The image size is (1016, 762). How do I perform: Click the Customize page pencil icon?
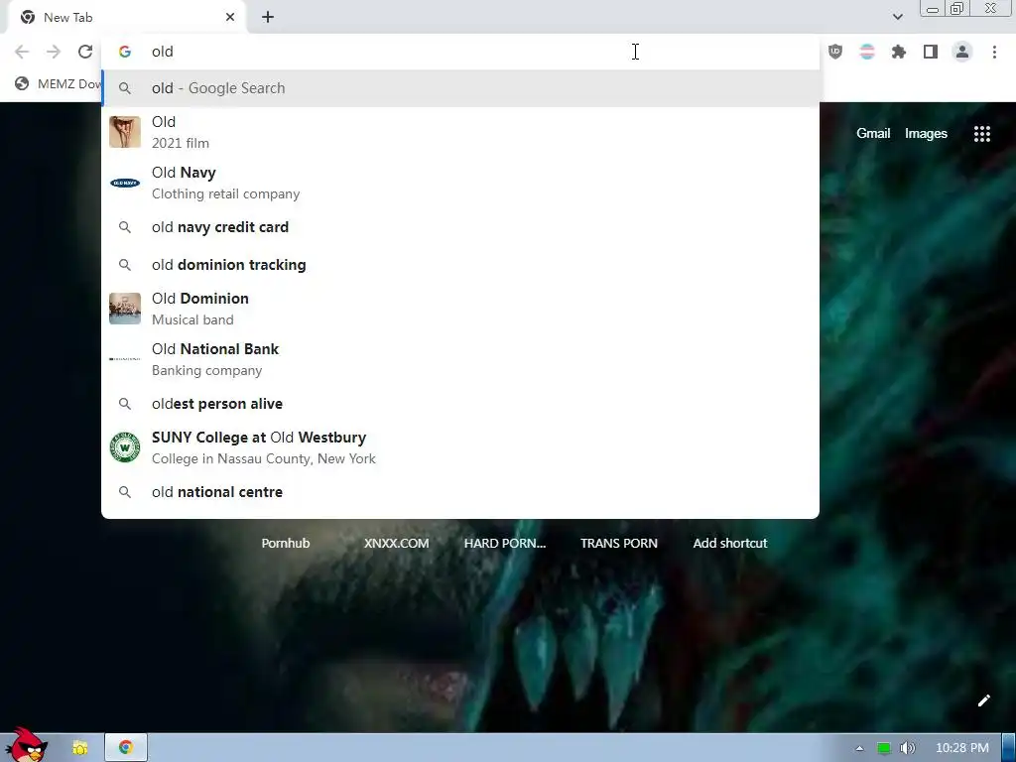983,700
